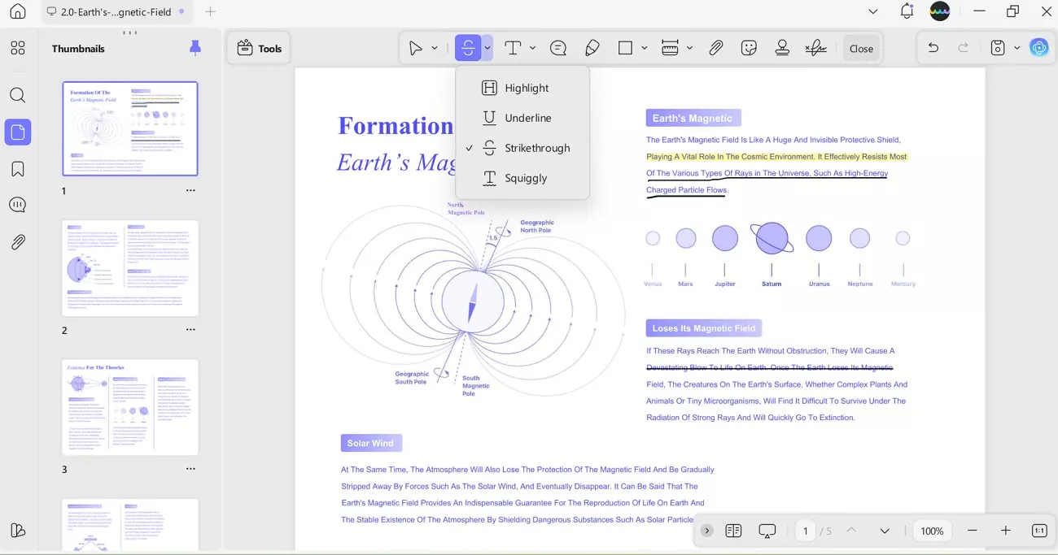Close the annotation toolbar
The width and height of the screenshot is (1058, 555).
[x=861, y=49]
